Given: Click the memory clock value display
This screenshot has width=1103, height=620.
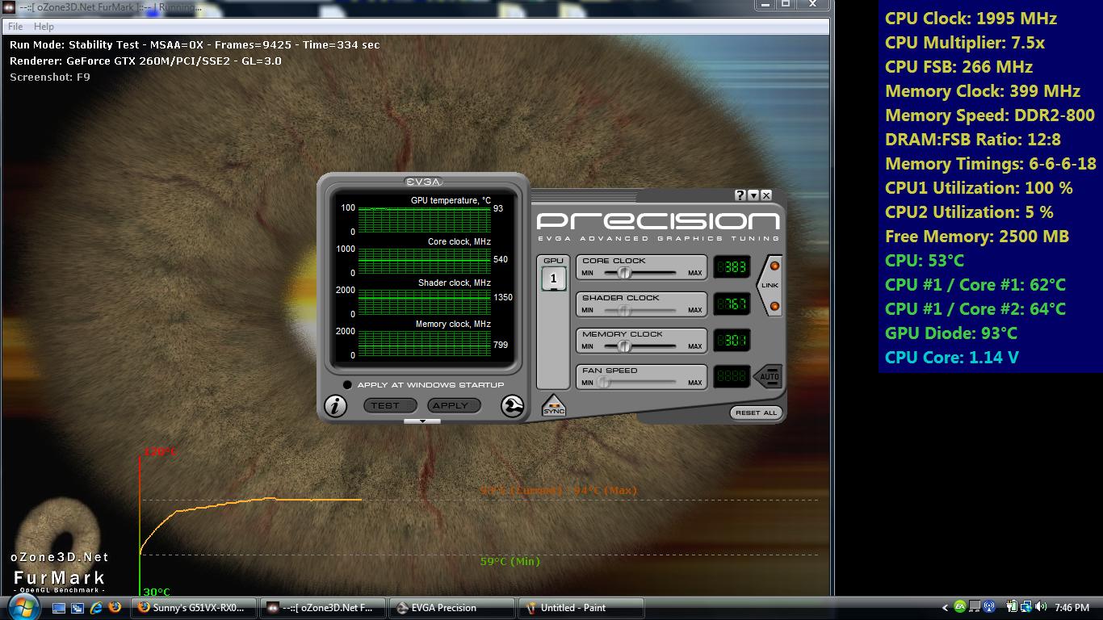Looking at the screenshot, I should (732, 341).
